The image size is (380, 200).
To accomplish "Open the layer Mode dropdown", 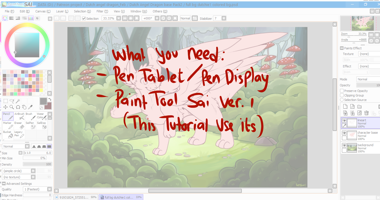I will pos(368,79).
